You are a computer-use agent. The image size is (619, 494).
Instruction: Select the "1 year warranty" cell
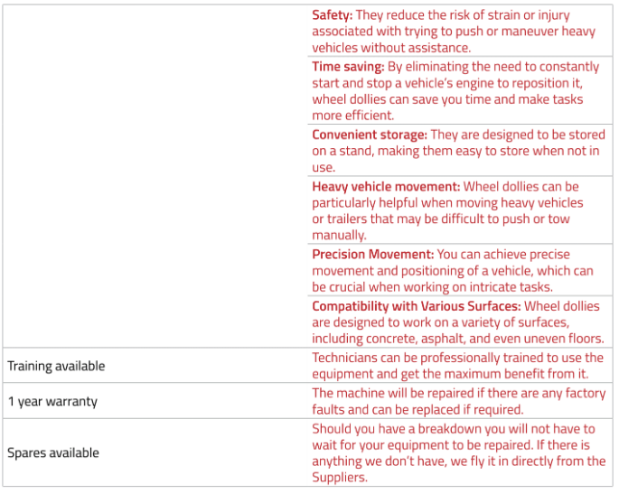coord(52,401)
